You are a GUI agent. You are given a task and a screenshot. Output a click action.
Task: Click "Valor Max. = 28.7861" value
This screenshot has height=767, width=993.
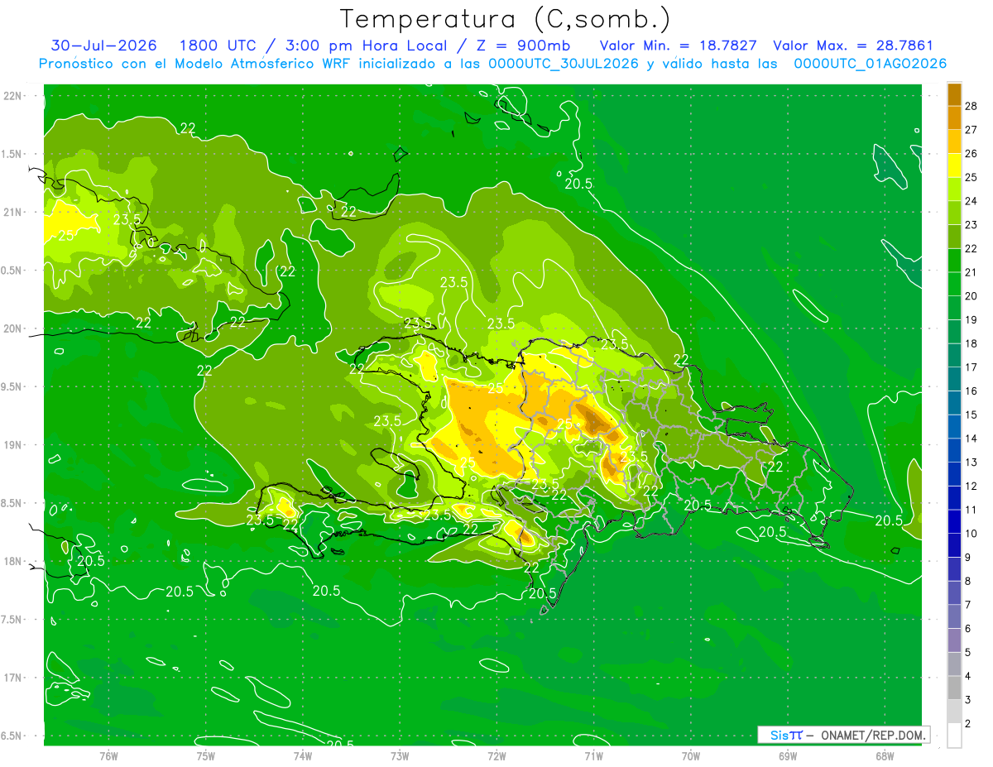[852, 46]
